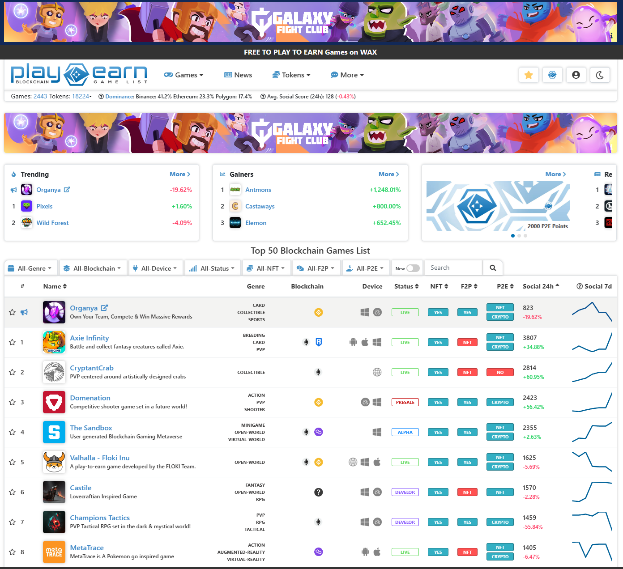Click the PRESALE status badge for Domenation
This screenshot has width=623, height=569.
pyautogui.click(x=405, y=402)
